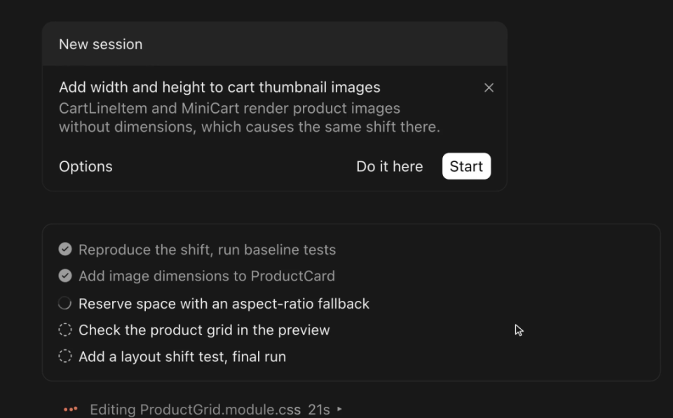Click pending dashed circle for Add a layout shift test
The image size is (673, 418).
(65, 356)
